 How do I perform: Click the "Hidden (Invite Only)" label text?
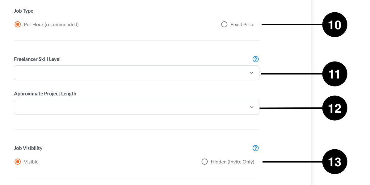tap(233, 162)
